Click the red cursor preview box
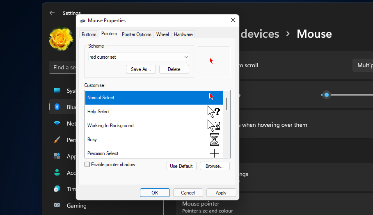The height and width of the screenshot is (215, 373). point(214,62)
